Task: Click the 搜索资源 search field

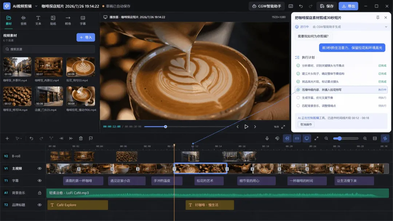Action: [49, 49]
